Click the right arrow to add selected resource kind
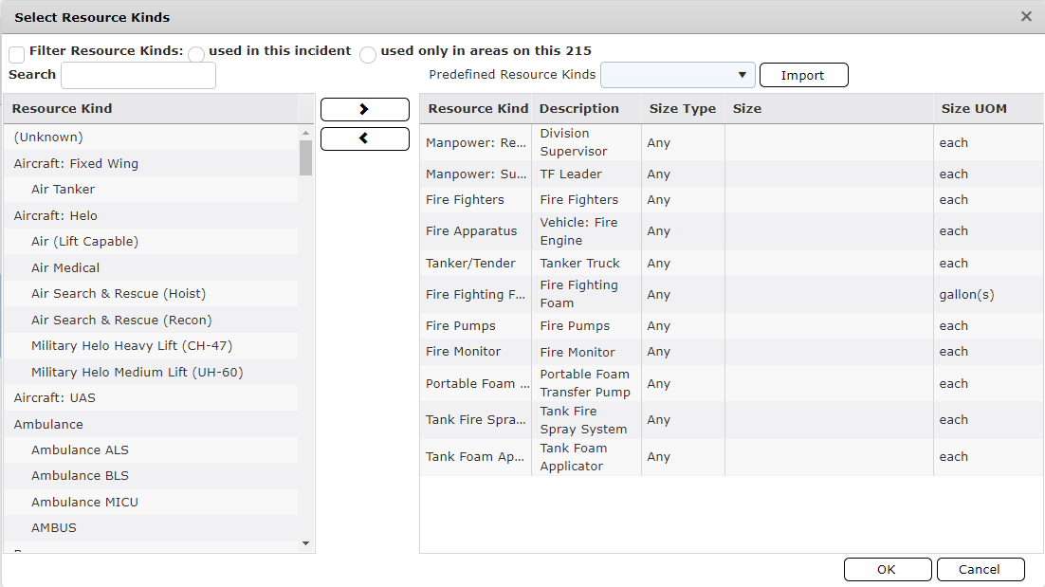This screenshot has width=1045, height=587. [364, 108]
